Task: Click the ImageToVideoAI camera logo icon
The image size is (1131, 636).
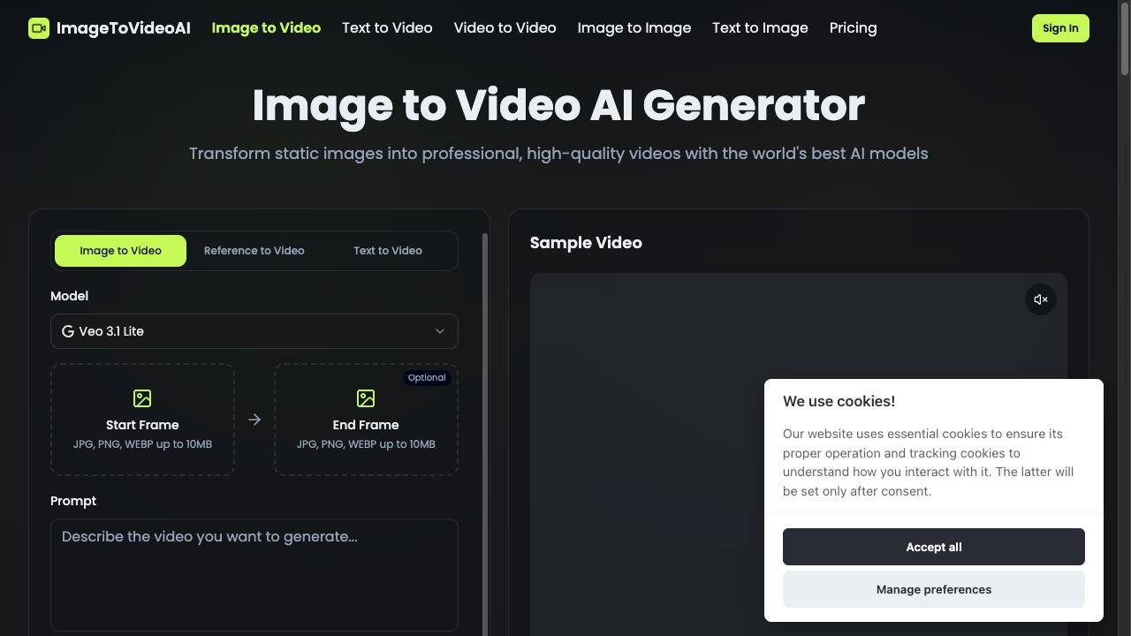Action: (x=39, y=28)
